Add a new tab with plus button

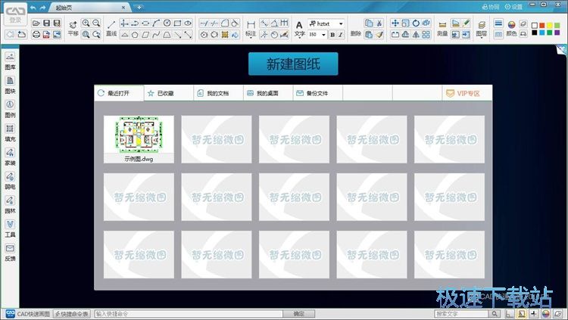139,8
